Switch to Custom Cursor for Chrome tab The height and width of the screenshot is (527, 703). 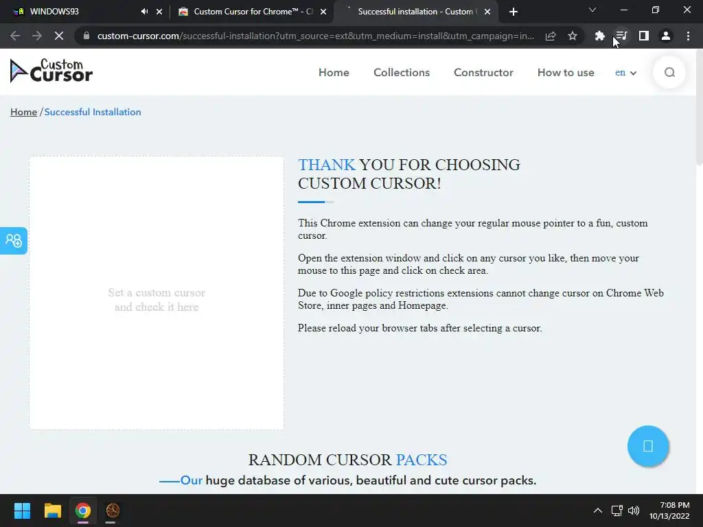tap(251, 12)
